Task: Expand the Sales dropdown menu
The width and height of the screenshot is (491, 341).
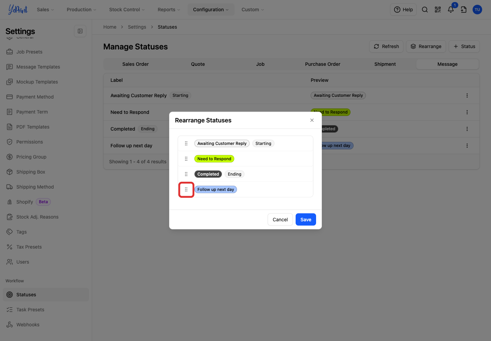Action: [x=45, y=10]
